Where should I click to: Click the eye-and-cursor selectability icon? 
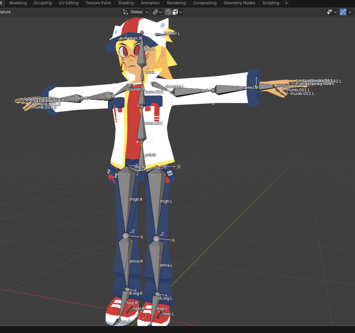pyautogui.click(x=330, y=12)
